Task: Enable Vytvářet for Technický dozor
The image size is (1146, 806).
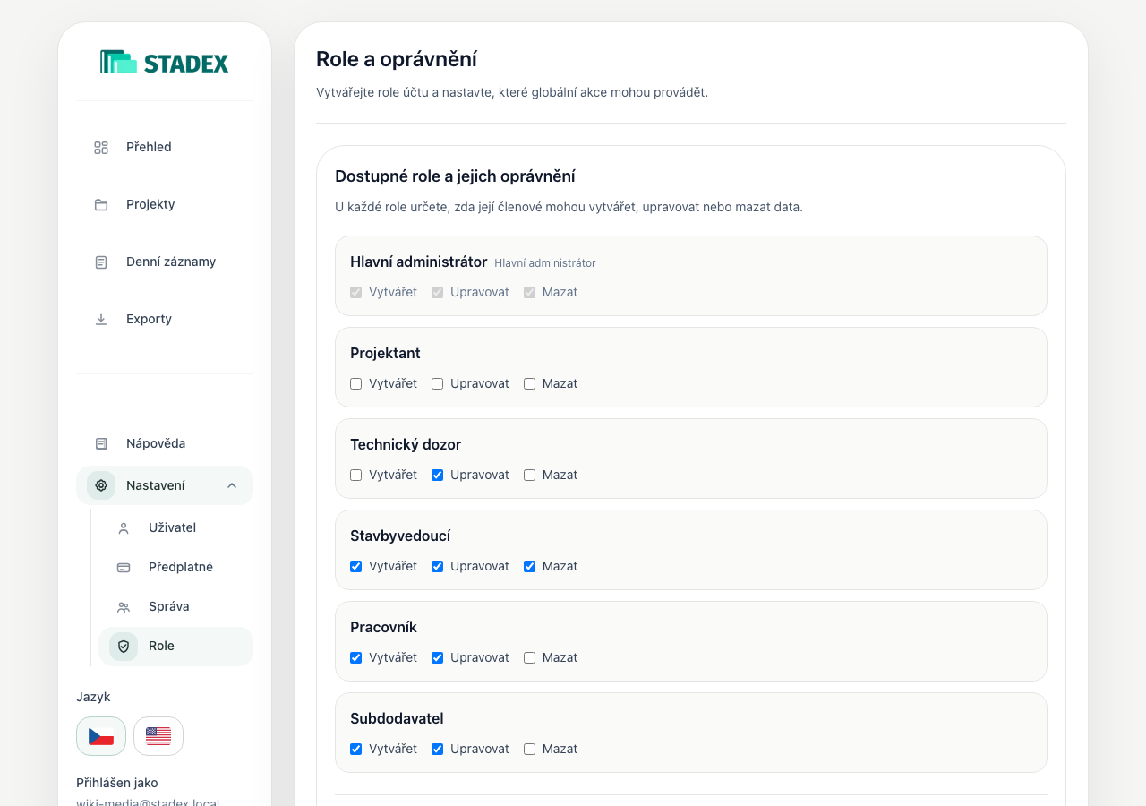Action: (356, 475)
